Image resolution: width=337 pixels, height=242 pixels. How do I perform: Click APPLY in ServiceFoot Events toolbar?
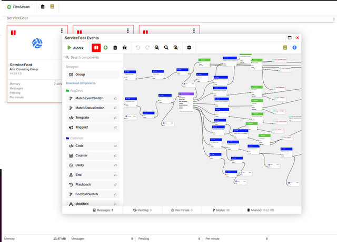click(75, 48)
